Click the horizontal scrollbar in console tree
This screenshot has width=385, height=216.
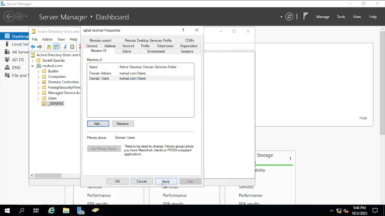coord(48,175)
